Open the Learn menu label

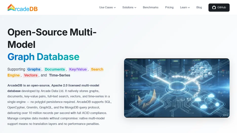click(x=184, y=7)
